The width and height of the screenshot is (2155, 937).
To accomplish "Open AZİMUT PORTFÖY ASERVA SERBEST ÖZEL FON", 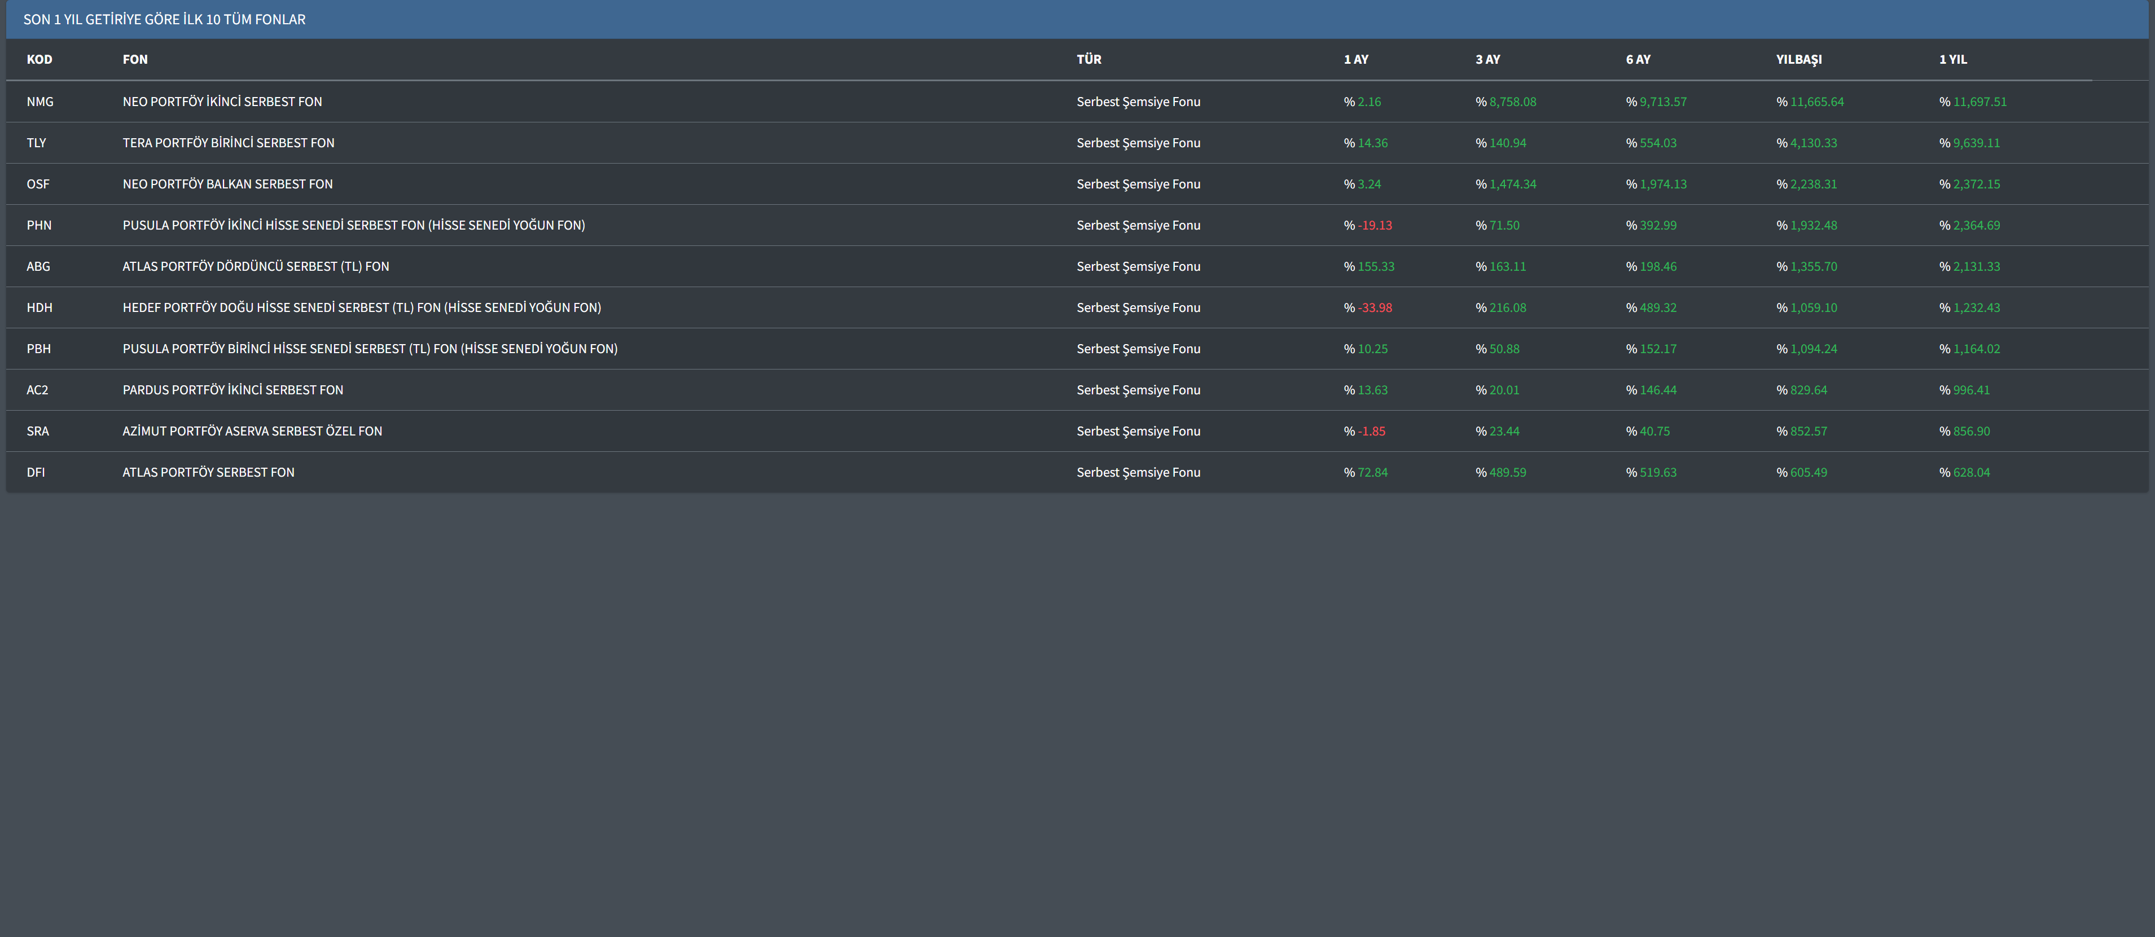I will coord(252,431).
